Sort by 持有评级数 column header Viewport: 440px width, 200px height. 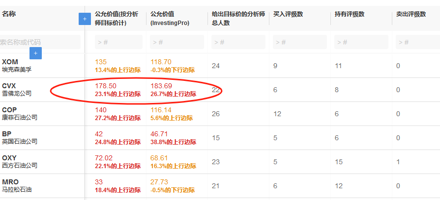351,14
